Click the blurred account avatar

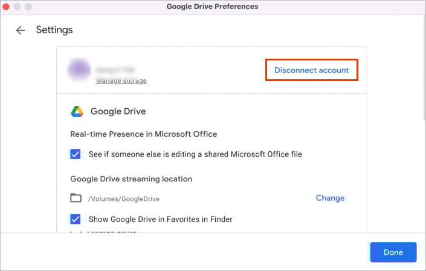pyautogui.click(x=79, y=70)
